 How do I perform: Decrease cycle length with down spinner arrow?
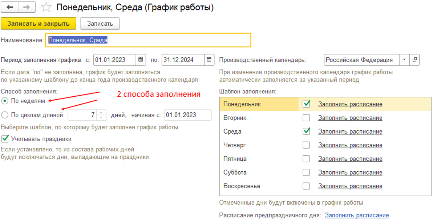101,117
